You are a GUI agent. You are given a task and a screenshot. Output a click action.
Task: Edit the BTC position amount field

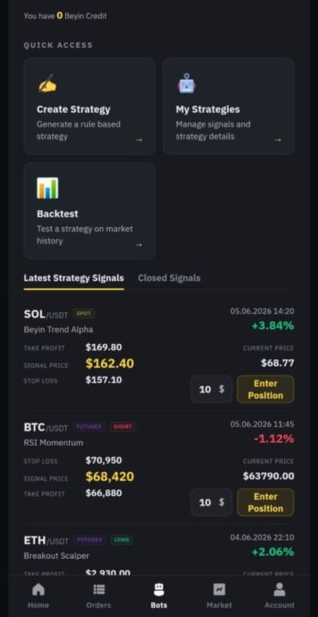(x=211, y=502)
